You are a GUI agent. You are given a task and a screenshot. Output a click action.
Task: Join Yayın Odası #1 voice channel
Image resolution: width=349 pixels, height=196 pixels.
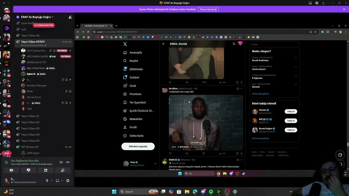[x=30, y=116]
